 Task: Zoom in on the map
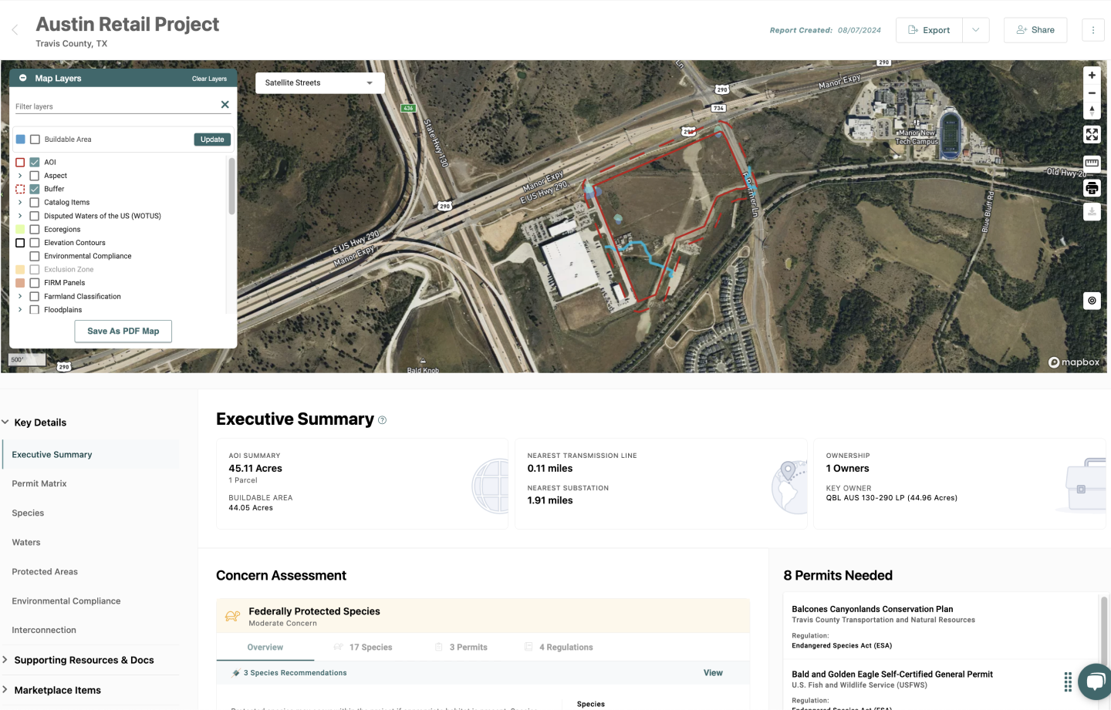coord(1092,75)
